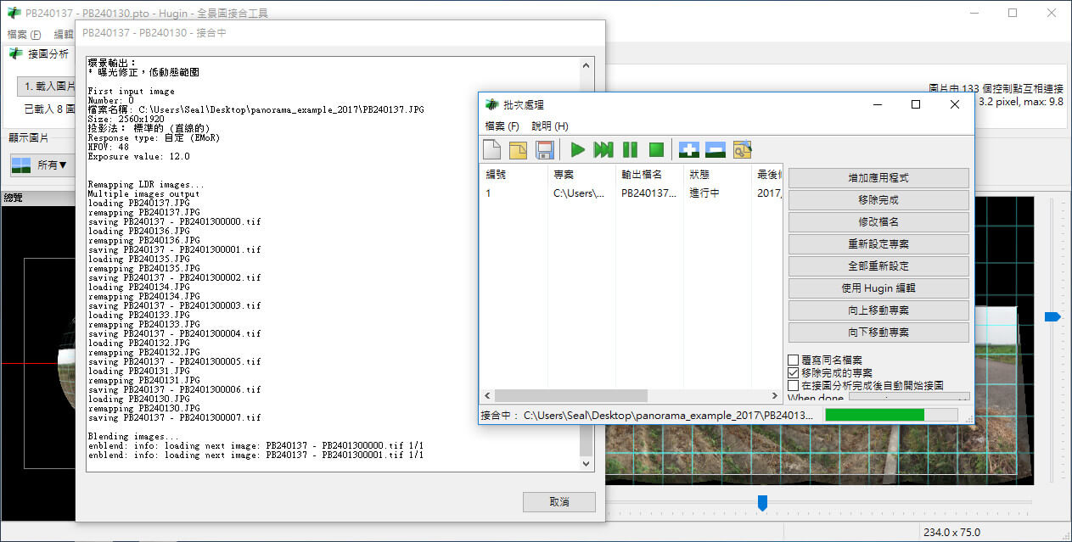Screen dimensions: 1072x542
Task: Click the new batch (blank page) icon
Action: pyautogui.click(x=492, y=150)
